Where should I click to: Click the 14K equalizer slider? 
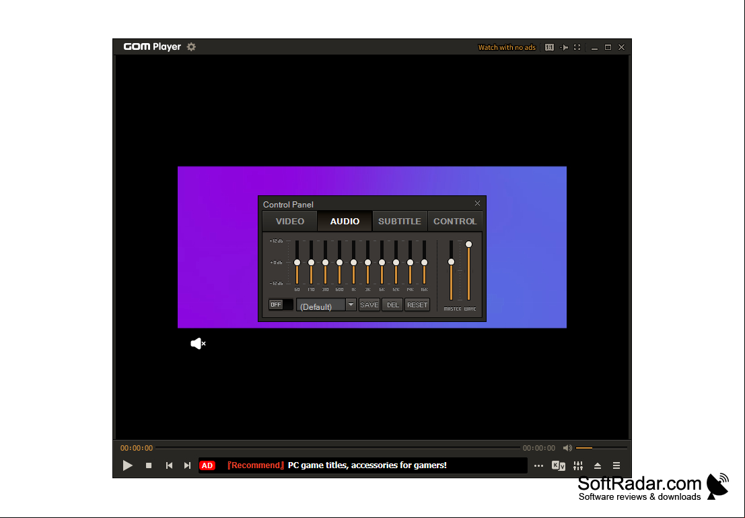pyautogui.click(x=410, y=262)
